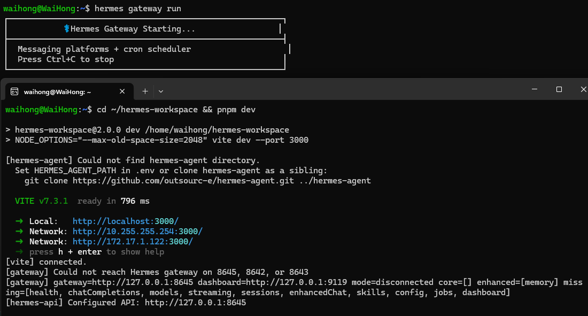The height and width of the screenshot is (316, 588).
Task: Click 'Hermes Gateway Starting...' banner in background terminal
Action: click(133, 28)
